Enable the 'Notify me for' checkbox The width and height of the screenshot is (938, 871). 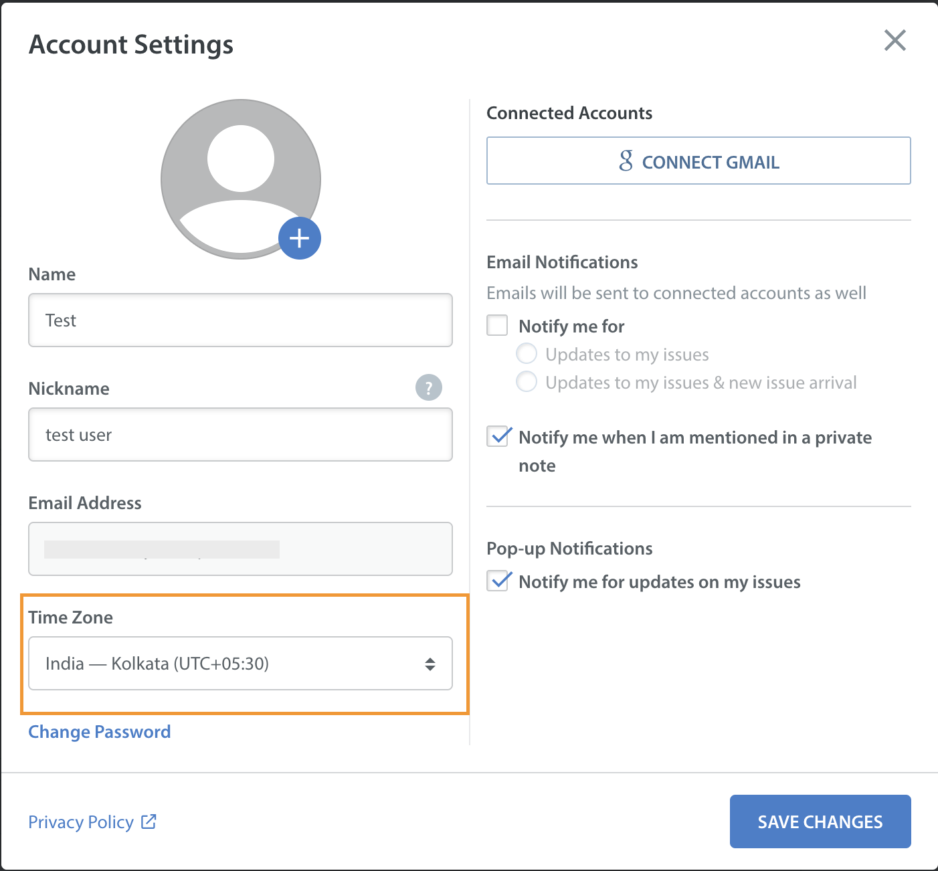tap(497, 326)
